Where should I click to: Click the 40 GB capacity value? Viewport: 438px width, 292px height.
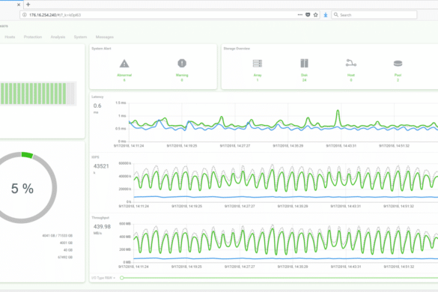(68, 250)
